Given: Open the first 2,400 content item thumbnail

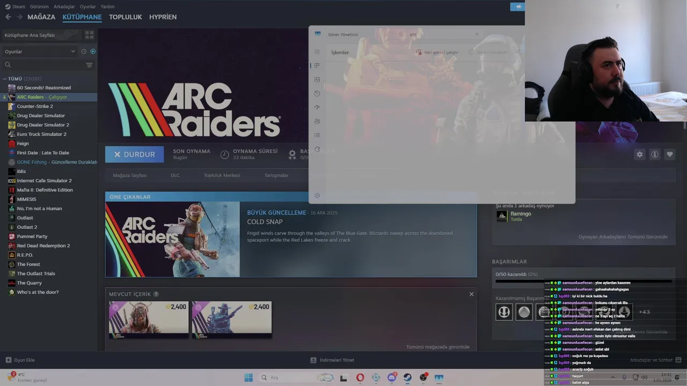Looking at the screenshot, I should click(149, 320).
